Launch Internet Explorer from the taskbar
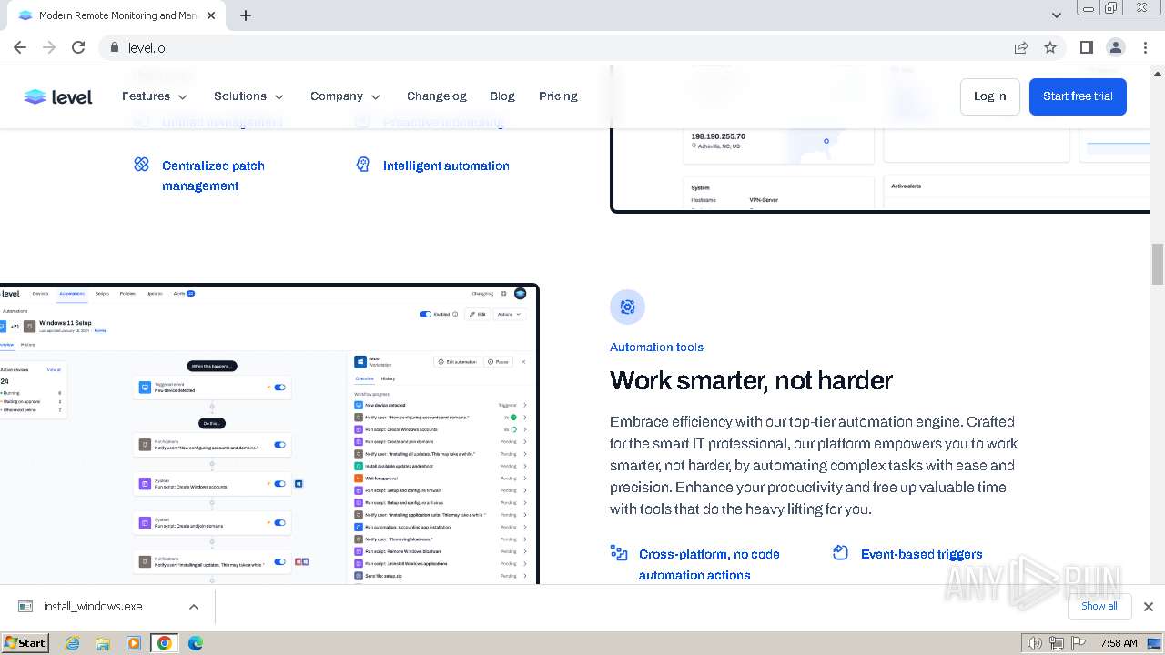 coord(73,643)
